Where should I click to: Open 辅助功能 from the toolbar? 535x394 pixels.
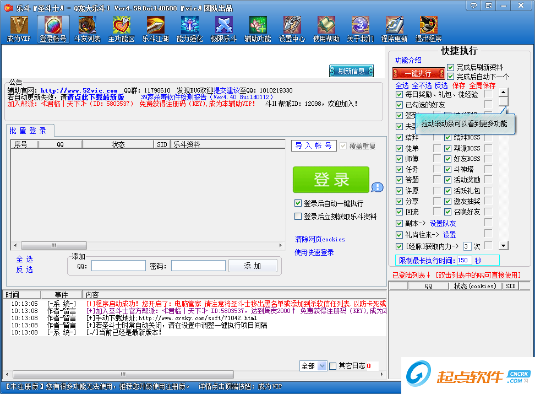258,29
